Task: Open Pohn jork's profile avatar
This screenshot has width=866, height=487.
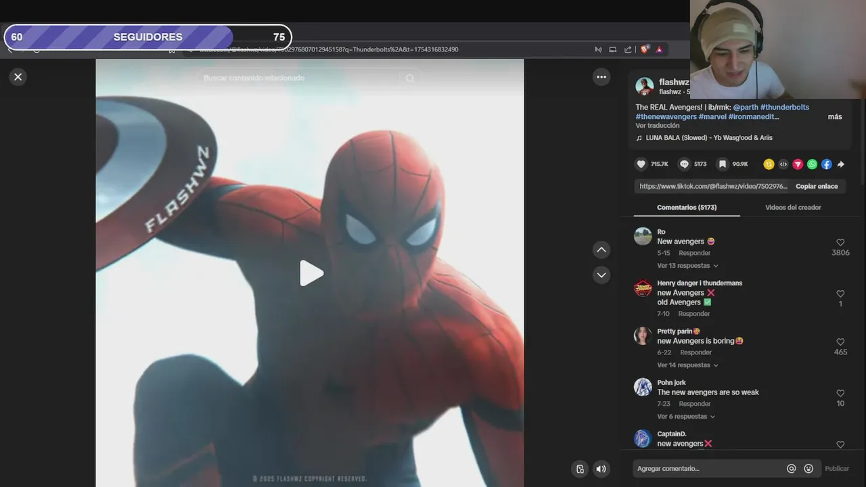Action: click(643, 387)
